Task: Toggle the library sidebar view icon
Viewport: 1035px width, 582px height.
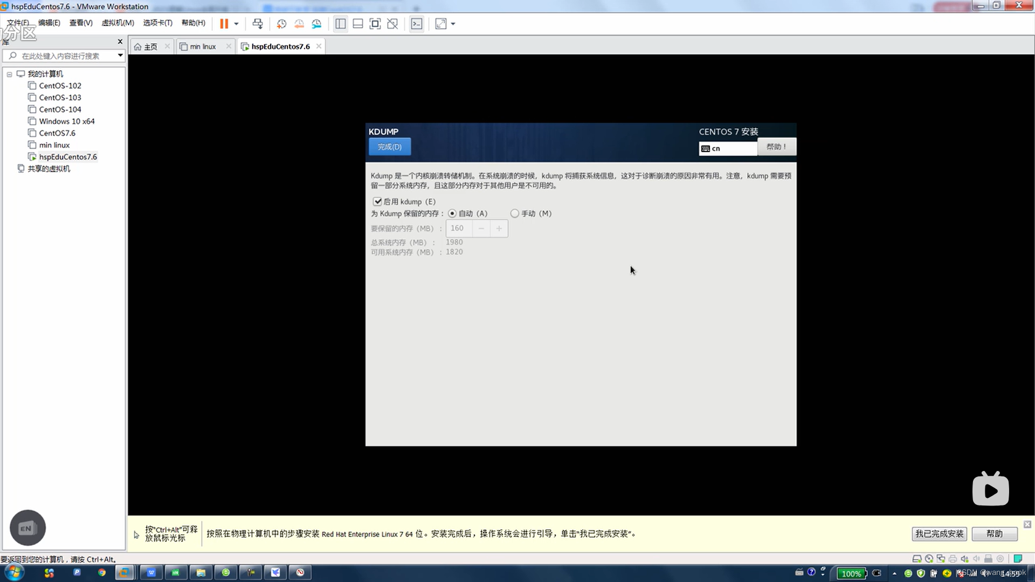Action: click(x=341, y=24)
